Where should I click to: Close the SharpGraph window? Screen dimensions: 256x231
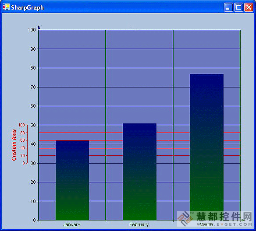click(249, 7)
